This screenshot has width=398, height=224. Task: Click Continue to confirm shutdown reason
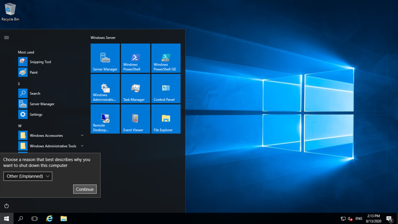coord(85,189)
